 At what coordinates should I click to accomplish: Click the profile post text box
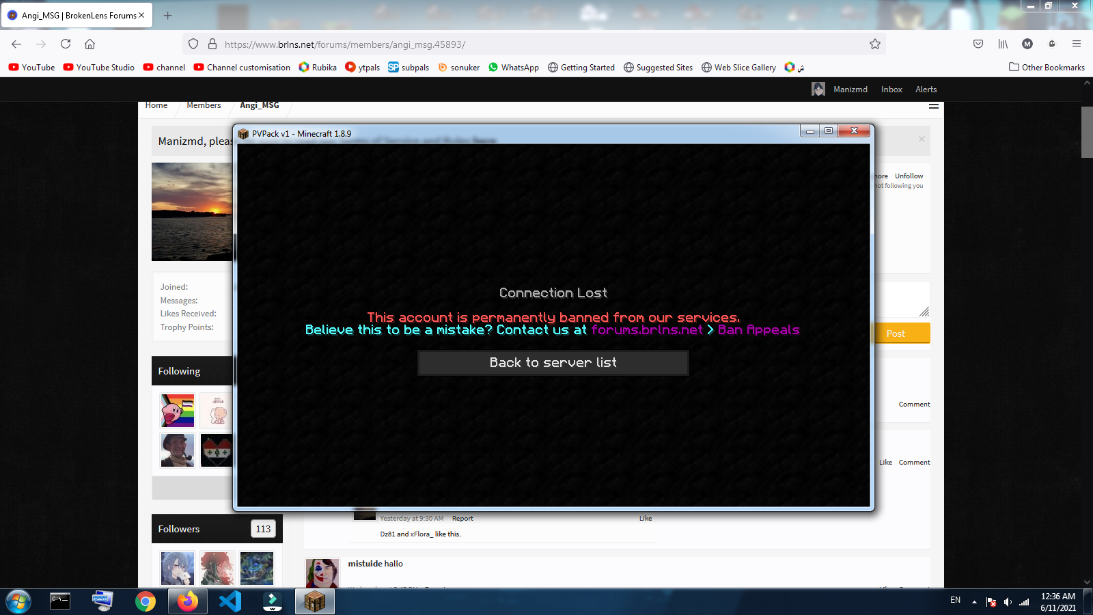pyautogui.click(x=902, y=300)
